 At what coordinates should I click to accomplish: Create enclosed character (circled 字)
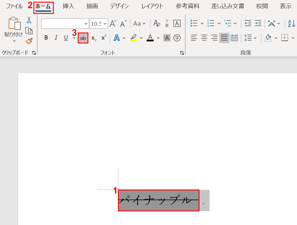point(177,38)
